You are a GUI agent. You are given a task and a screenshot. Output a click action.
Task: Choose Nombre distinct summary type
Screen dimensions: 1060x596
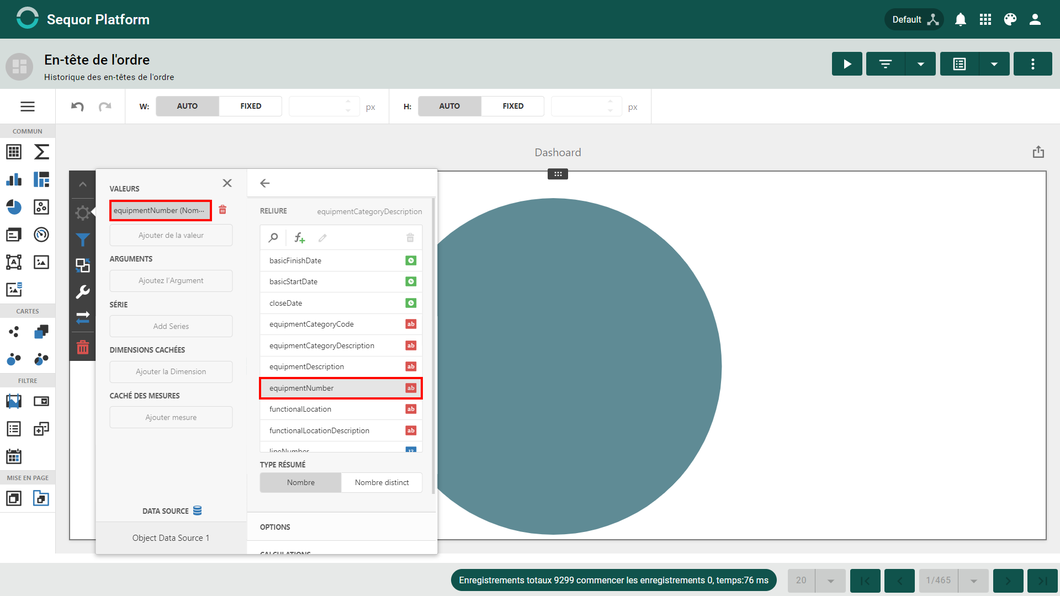(381, 482)
